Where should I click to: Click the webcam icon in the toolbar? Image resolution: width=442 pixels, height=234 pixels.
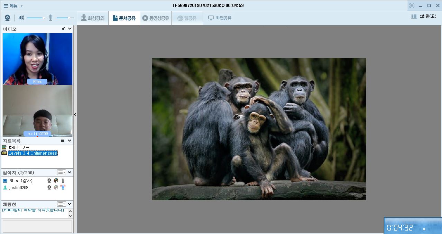[7, 18]
